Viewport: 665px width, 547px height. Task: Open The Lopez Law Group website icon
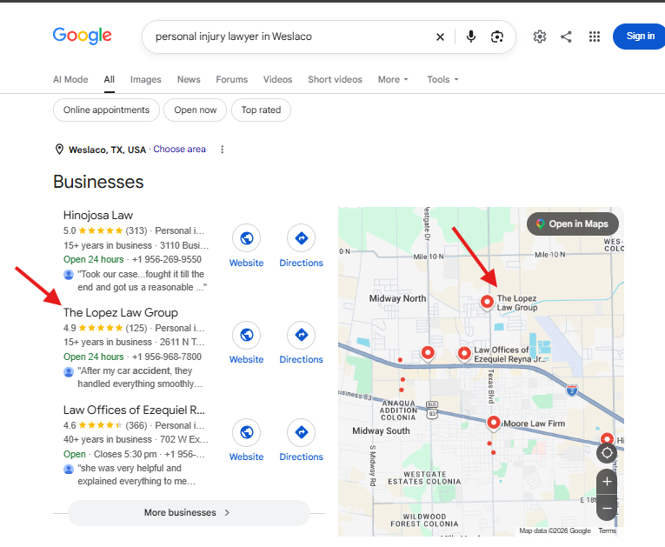246,335
